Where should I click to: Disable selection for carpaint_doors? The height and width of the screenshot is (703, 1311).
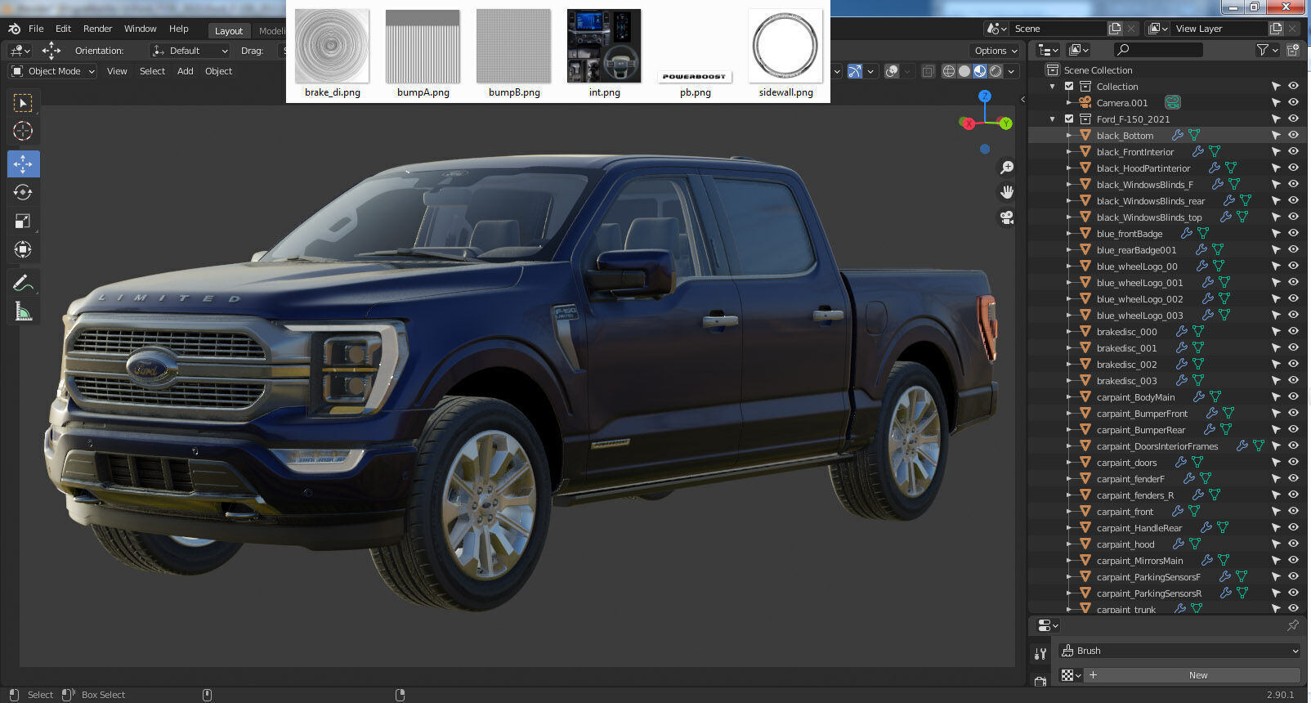1276,463
